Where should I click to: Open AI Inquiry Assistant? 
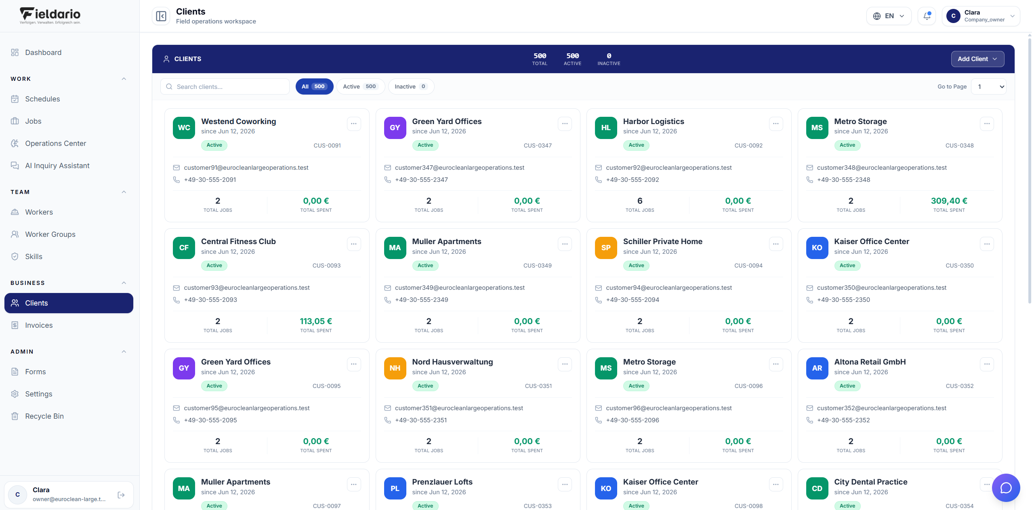click(69, 166)
